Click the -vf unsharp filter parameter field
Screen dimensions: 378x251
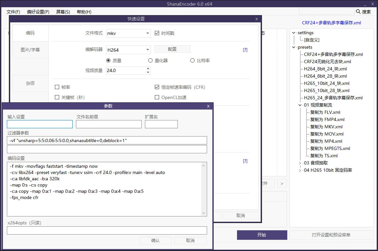click(x=107, y=140)
